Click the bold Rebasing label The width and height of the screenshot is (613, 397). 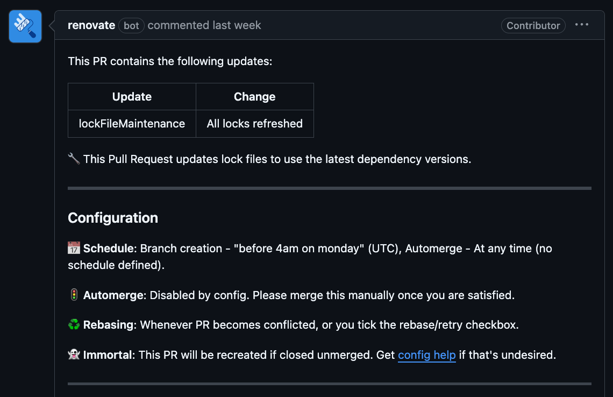pyautogui.click(x=108, y=325)
